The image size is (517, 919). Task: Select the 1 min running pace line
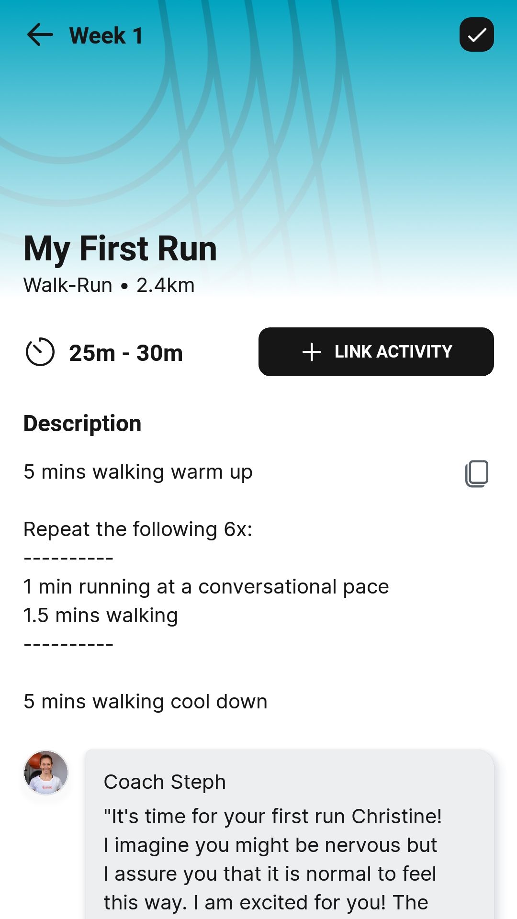(206, 586)
